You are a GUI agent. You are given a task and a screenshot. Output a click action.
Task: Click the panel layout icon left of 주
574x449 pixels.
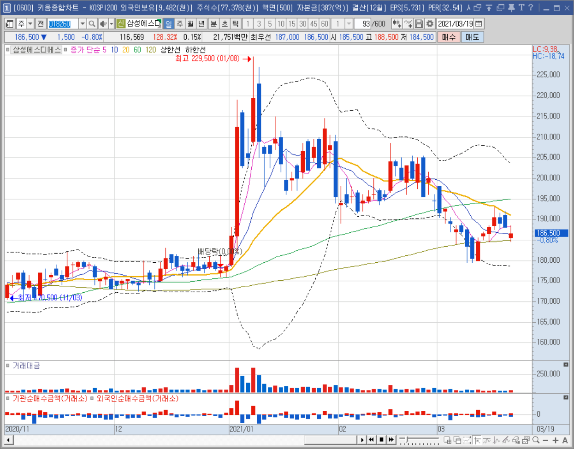point(10,24)
